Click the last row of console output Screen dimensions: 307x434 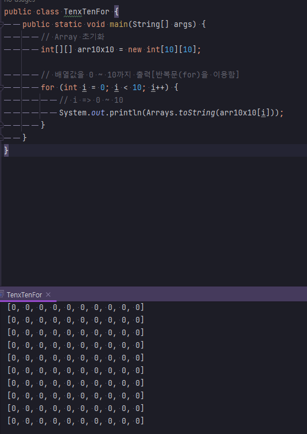tap(76, 421)
